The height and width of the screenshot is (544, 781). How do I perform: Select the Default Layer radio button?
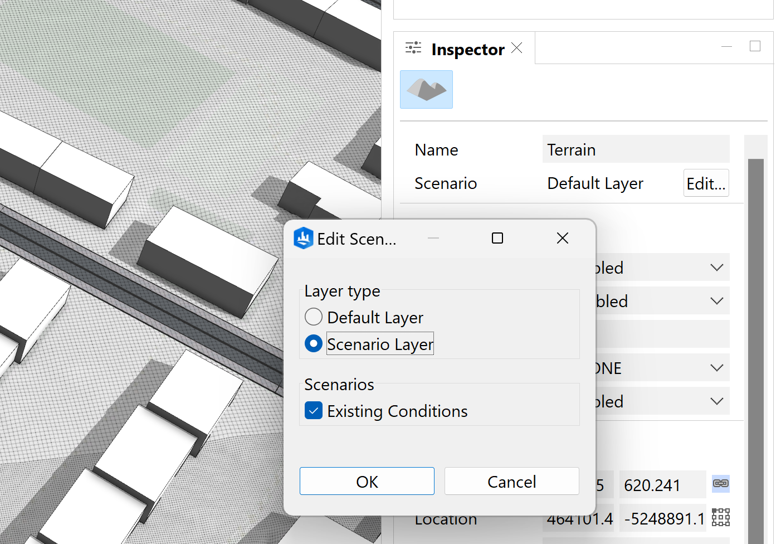(x=313, y=317)
